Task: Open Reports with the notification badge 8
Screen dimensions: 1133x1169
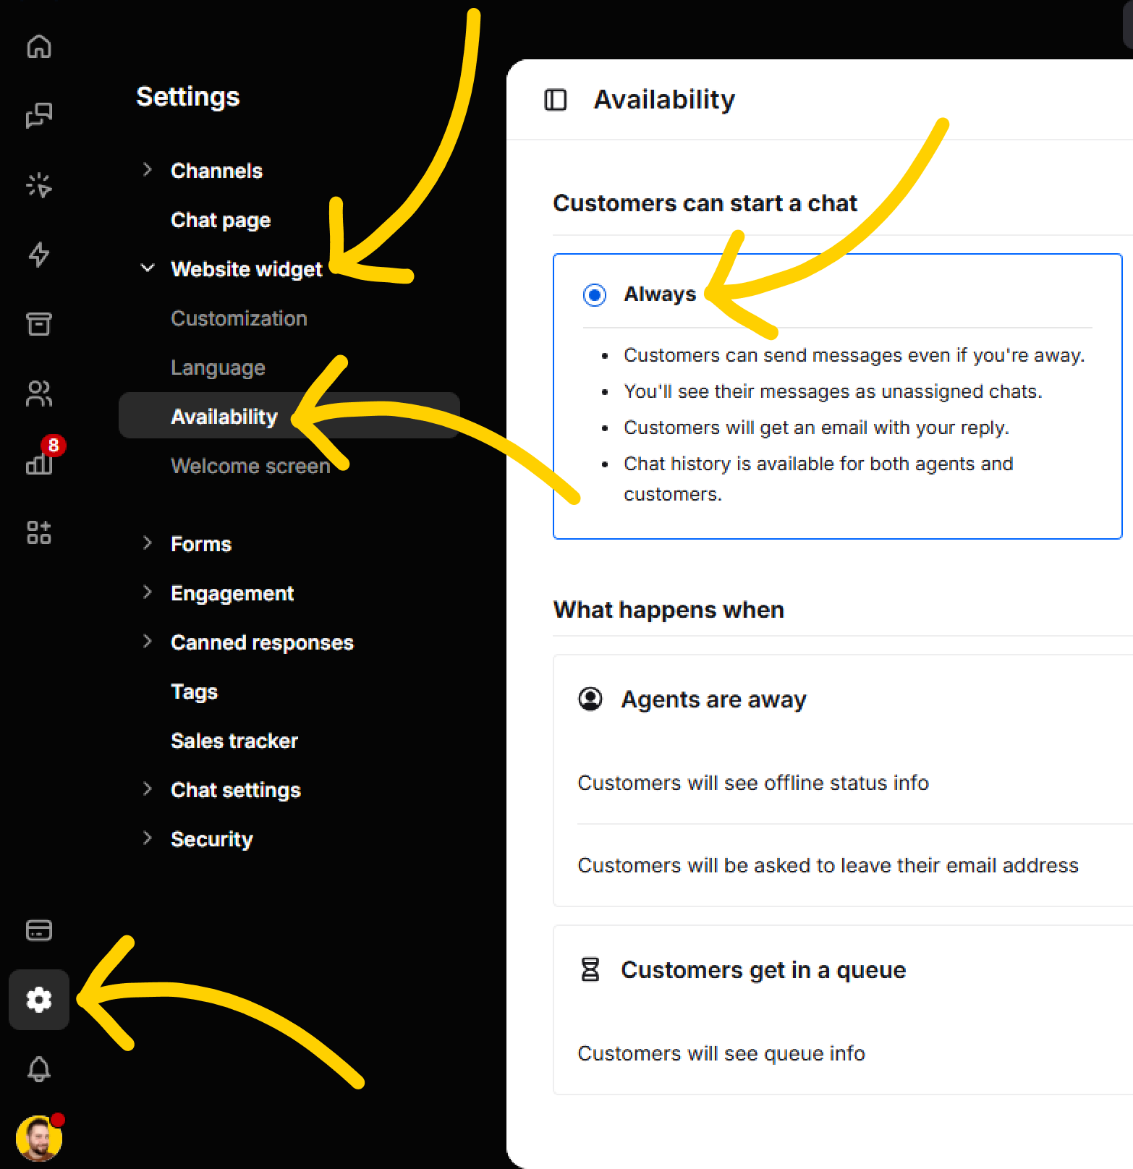Action: [38, 463]
